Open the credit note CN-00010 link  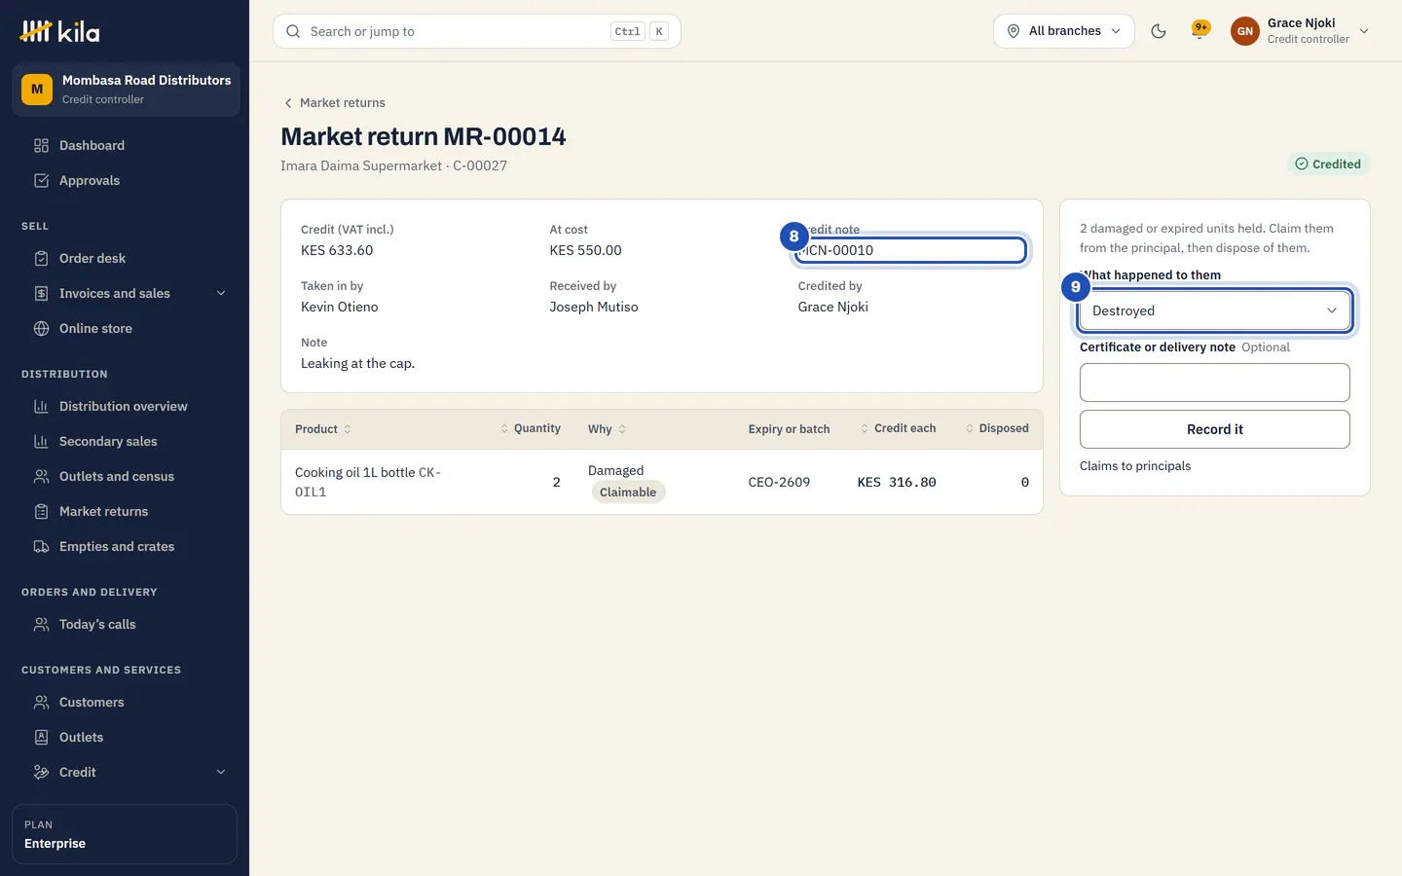point(835,250)
